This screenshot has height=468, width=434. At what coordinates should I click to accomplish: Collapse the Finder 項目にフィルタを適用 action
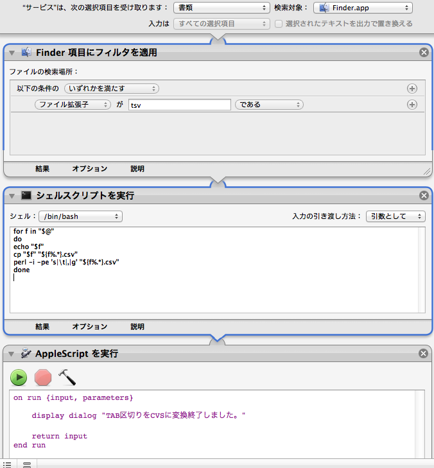[12, 53]
